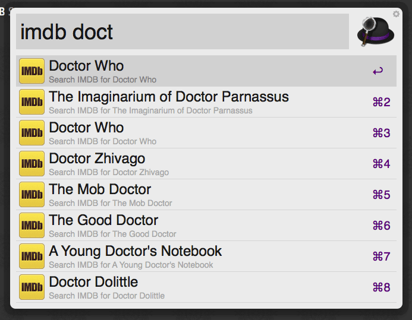Select The Good Doctor result title

click(x=103, y=220)
